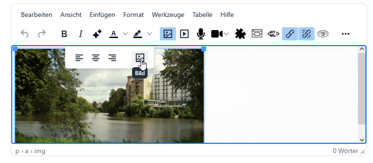The height and width of the screenshot is (163, 373).
Task: Open the AI sparkle tools icon
Action: coord(97,34)
